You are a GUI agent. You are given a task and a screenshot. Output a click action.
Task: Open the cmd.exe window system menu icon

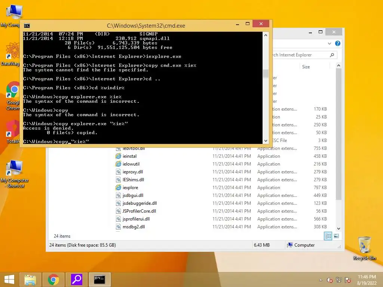click(27, 26)
